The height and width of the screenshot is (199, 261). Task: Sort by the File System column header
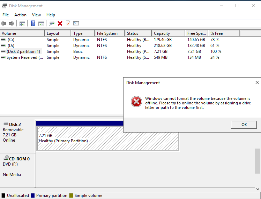click(x=110, y=33)
